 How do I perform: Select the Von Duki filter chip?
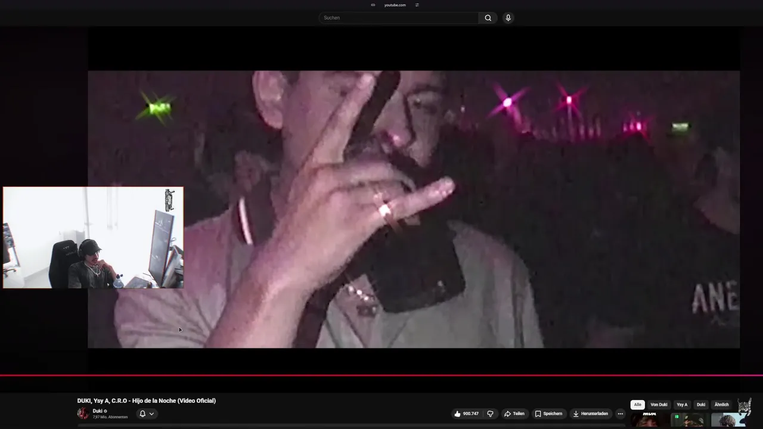pos(659,405)
